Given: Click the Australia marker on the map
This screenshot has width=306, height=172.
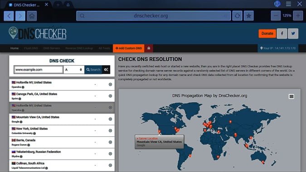Looking at the screenshot, I should point(263,162).
